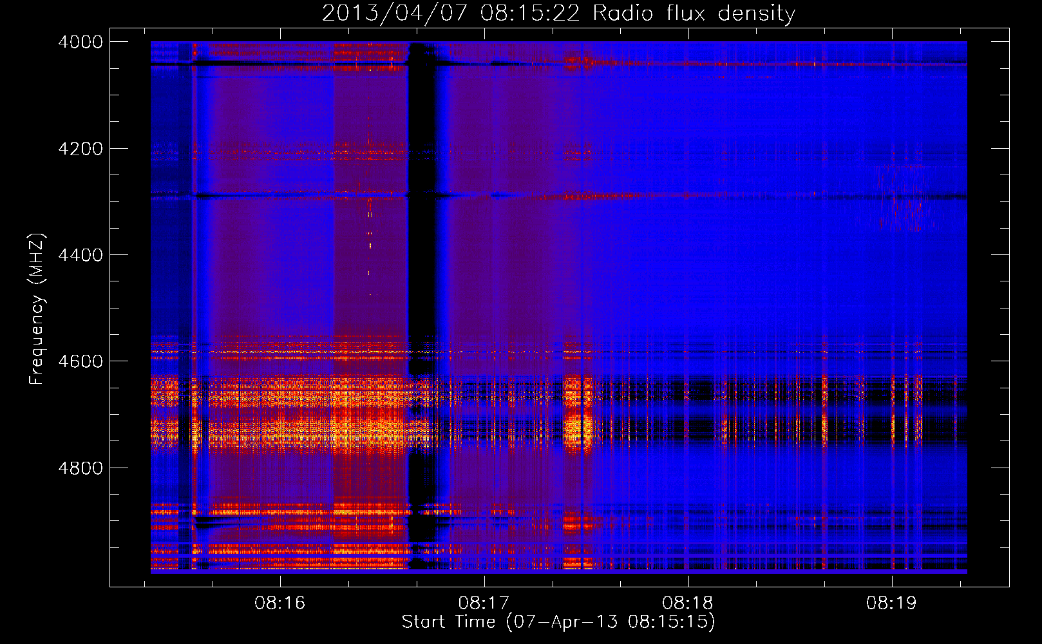Select the 4000 frequency axis label
The image size is (1042, 644).
point(81,42)
